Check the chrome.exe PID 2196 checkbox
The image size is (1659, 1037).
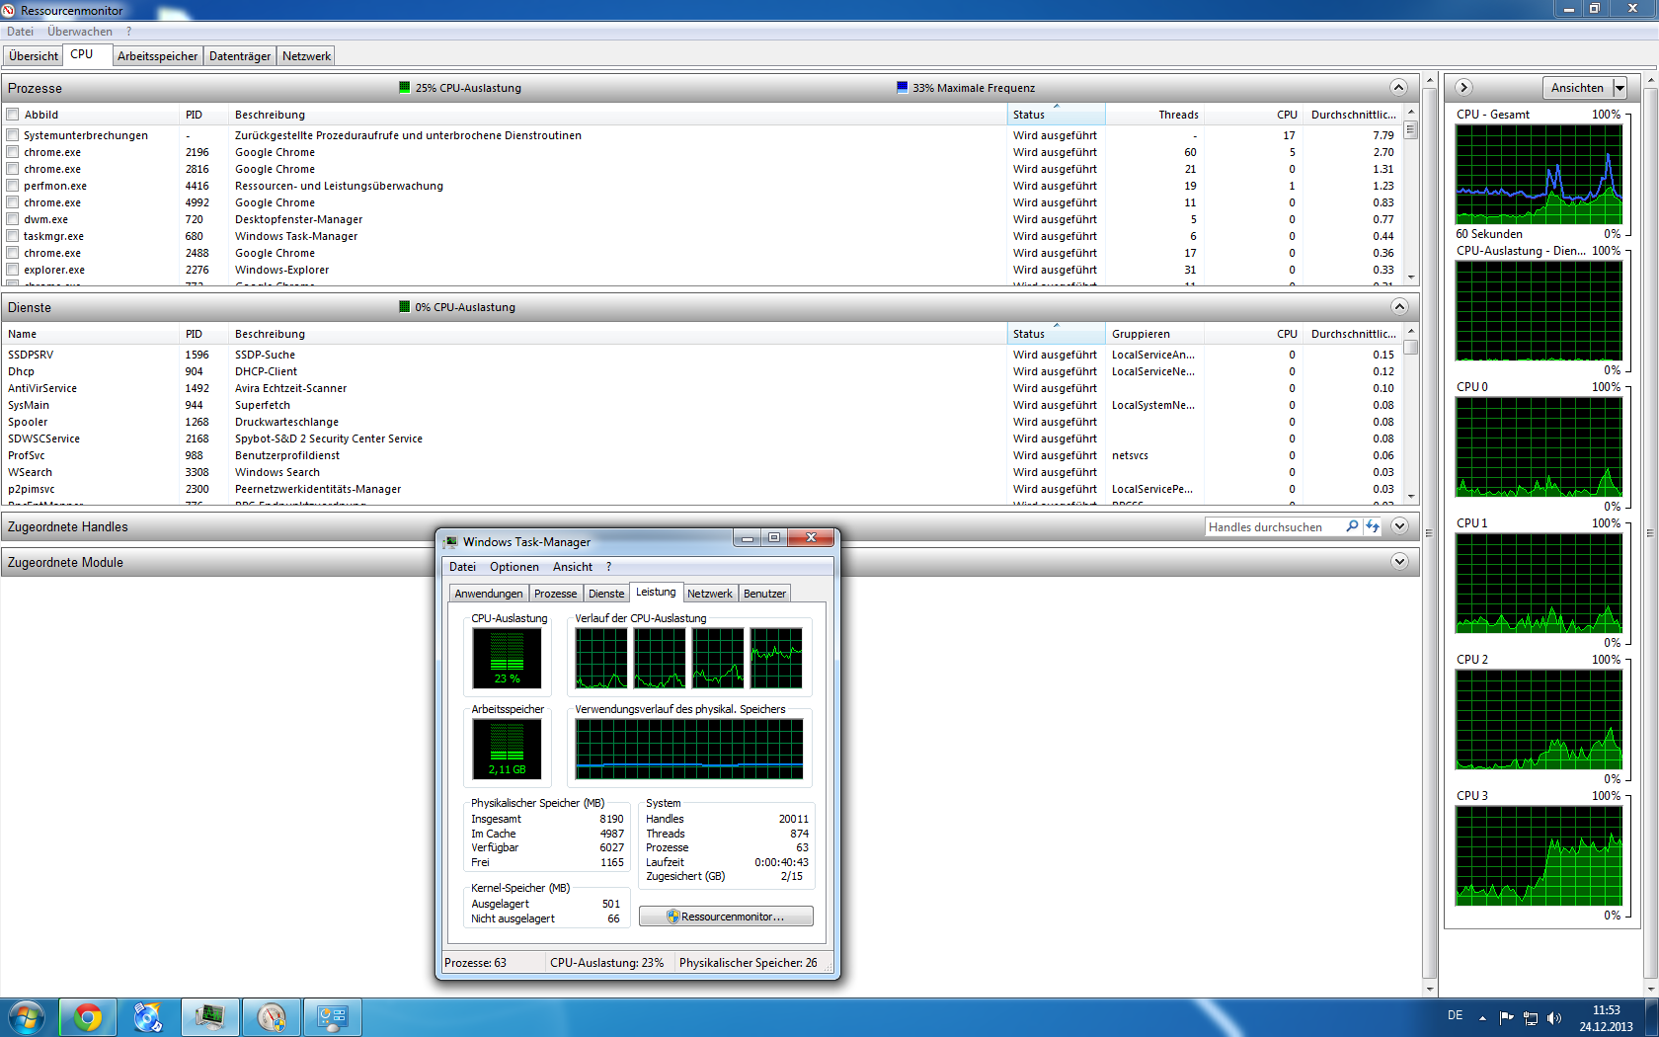[x=13, y=152]
